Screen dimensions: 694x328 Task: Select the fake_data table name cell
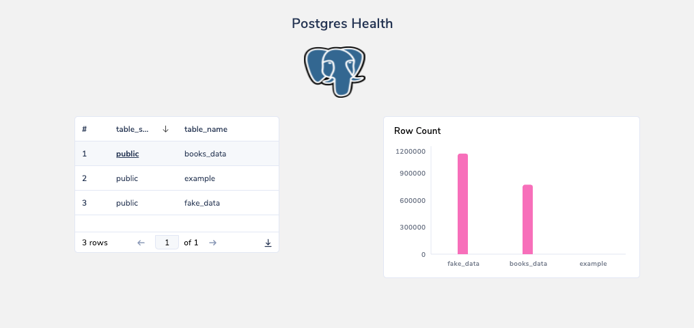pyautogui.click(x=202, y=203)
